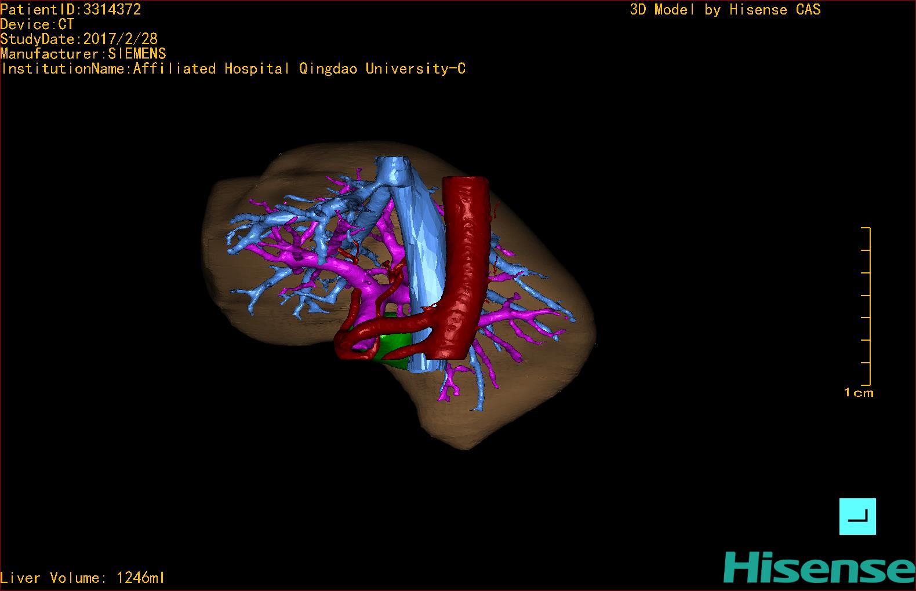Click the StudyDate:2017/2/28 label

tap(79, 39)
